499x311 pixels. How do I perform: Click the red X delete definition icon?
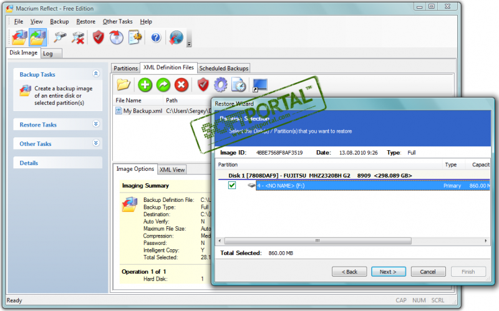tap(182, 85)
